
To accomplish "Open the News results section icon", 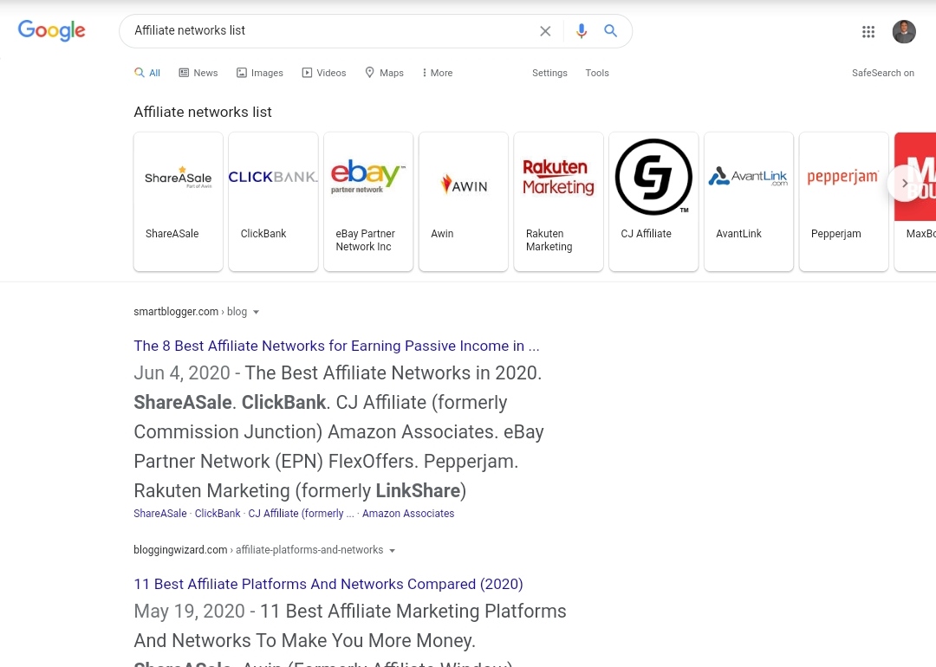I will [184, 73].
